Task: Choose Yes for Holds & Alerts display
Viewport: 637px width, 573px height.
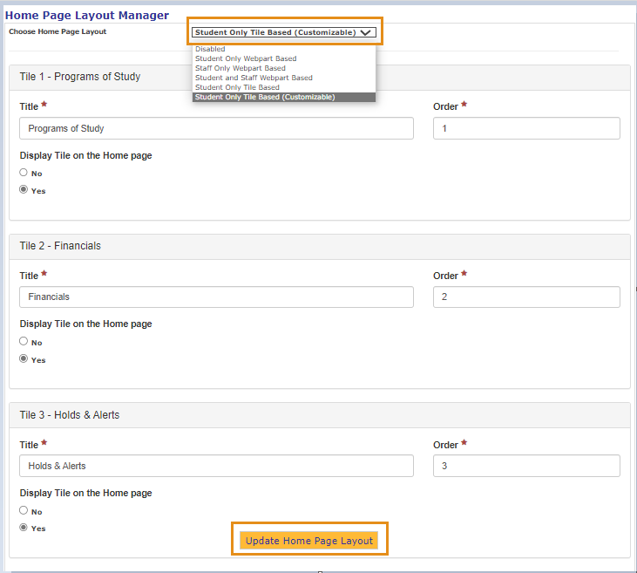Action: 24,528
